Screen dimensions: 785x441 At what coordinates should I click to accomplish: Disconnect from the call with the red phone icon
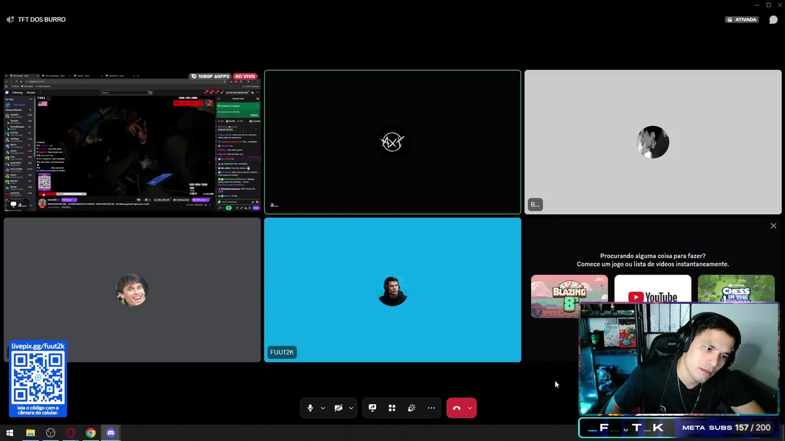[456, 408]
